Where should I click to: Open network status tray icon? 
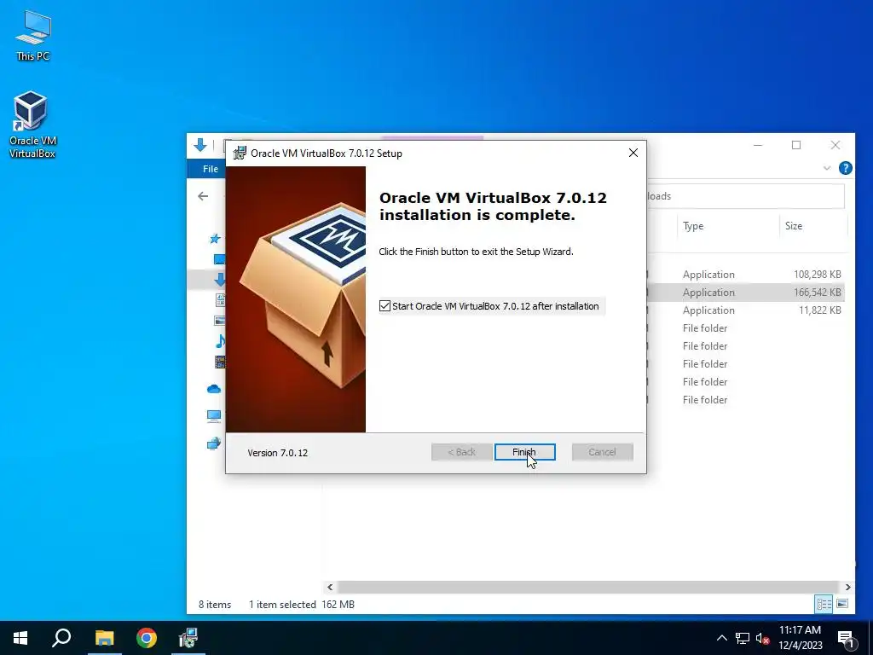[743, 638]
